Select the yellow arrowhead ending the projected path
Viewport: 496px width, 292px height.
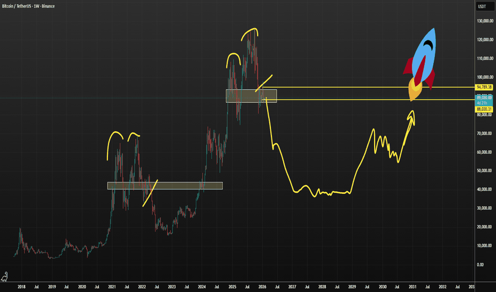click(x=411, y=115)
